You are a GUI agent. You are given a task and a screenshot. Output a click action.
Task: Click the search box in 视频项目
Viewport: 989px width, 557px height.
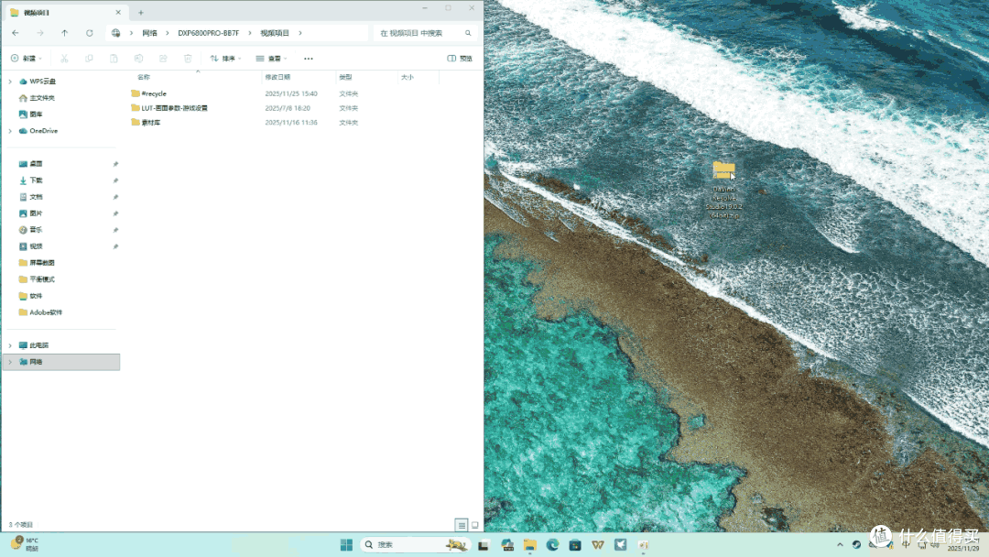pos(426,33)
